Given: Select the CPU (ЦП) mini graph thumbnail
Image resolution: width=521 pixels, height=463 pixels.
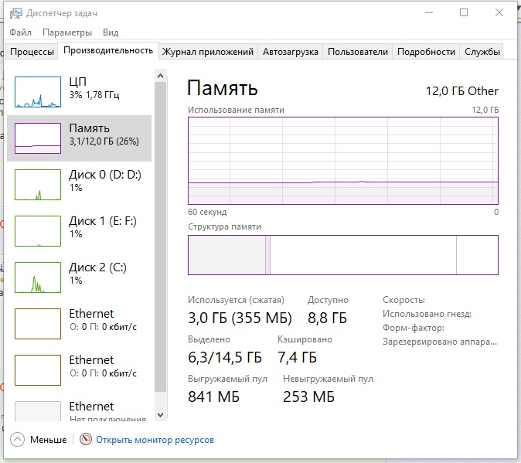Looking at the screenshot, I should (37, 92).
